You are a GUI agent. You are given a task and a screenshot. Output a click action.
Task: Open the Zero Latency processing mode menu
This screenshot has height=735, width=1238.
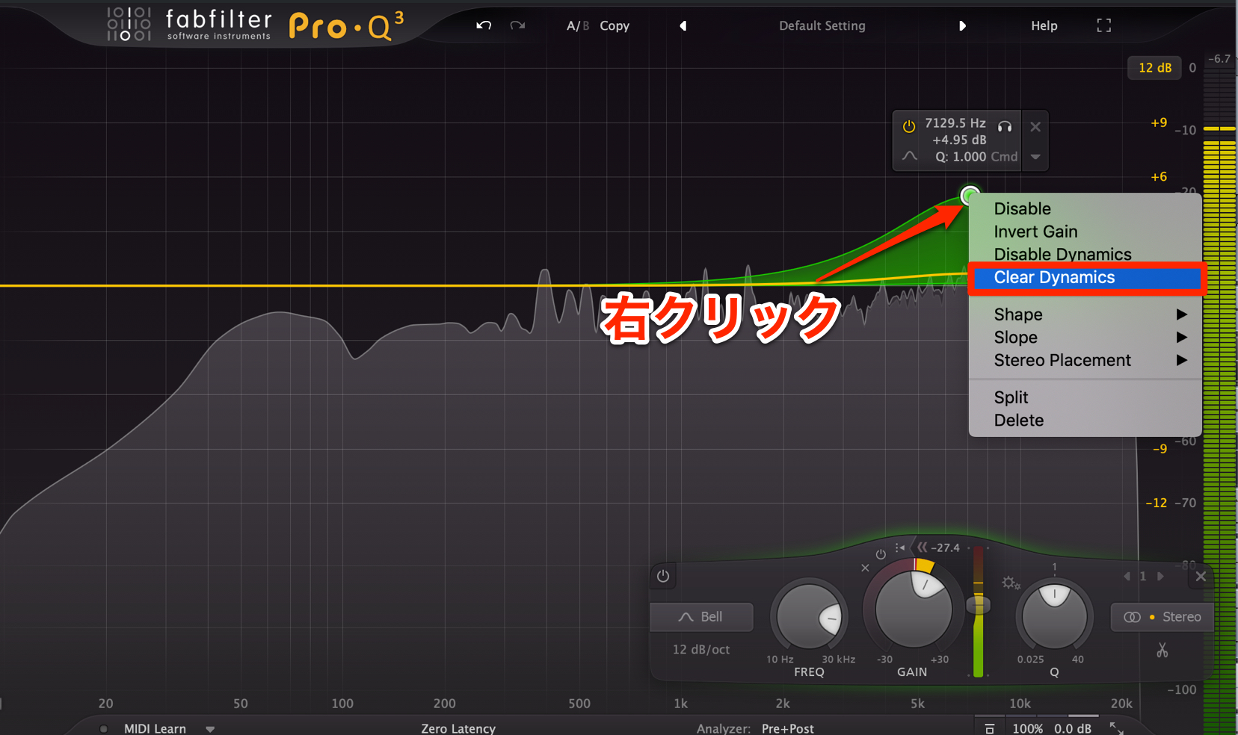pyautogui.click(x=458, y=728)
